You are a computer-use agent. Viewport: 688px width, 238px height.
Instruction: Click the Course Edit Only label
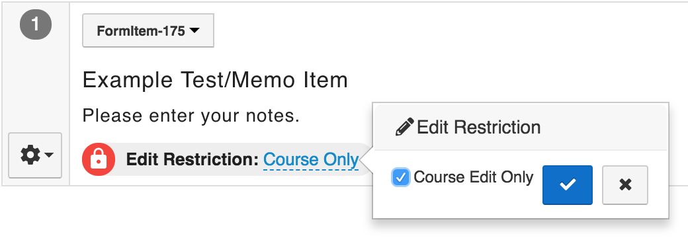click(474, 177)
